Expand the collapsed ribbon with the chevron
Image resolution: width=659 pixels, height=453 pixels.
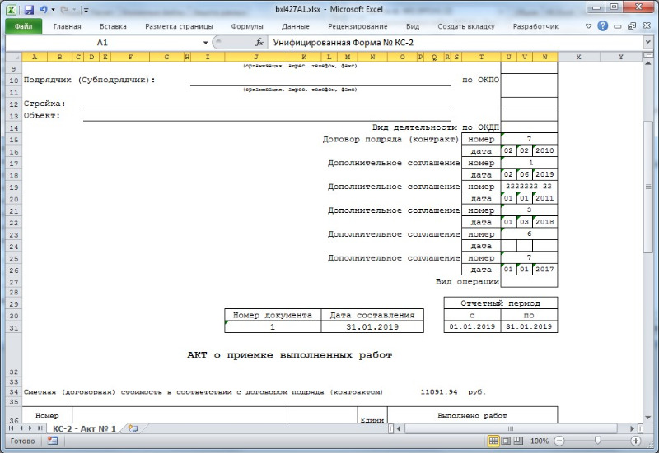tap(589, 26)
